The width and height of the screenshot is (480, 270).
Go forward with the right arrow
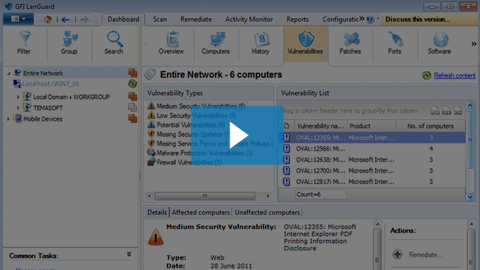(84, 20)
